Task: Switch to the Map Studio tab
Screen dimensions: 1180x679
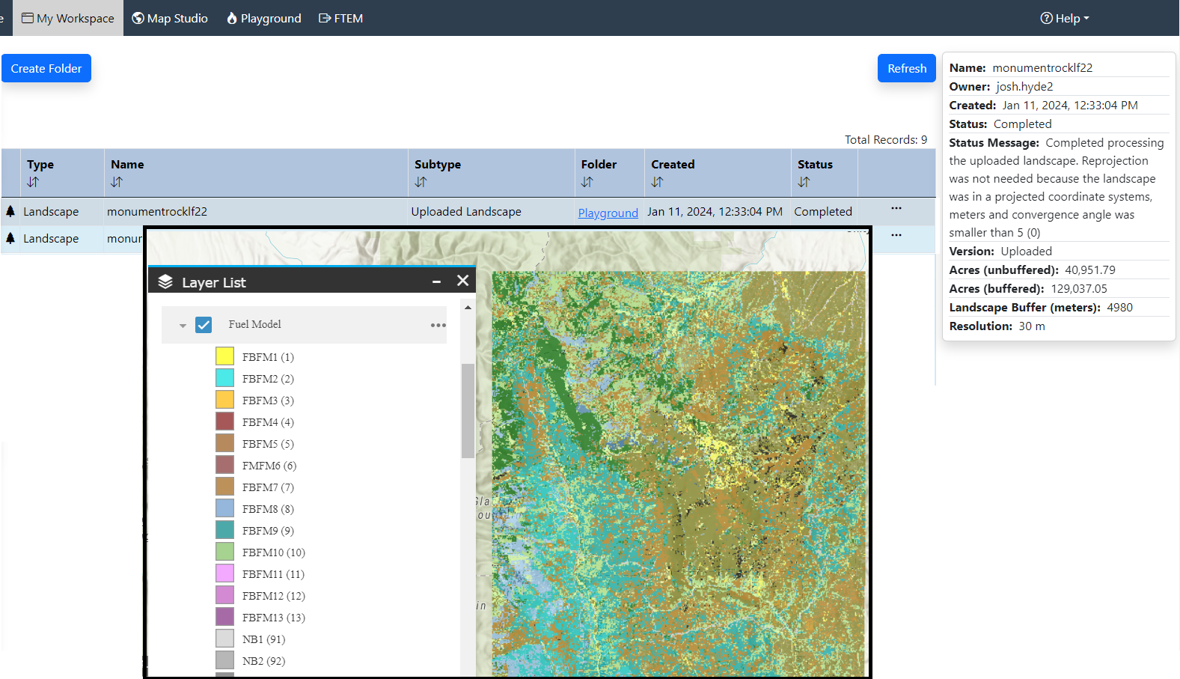Action: coord(170,18)
